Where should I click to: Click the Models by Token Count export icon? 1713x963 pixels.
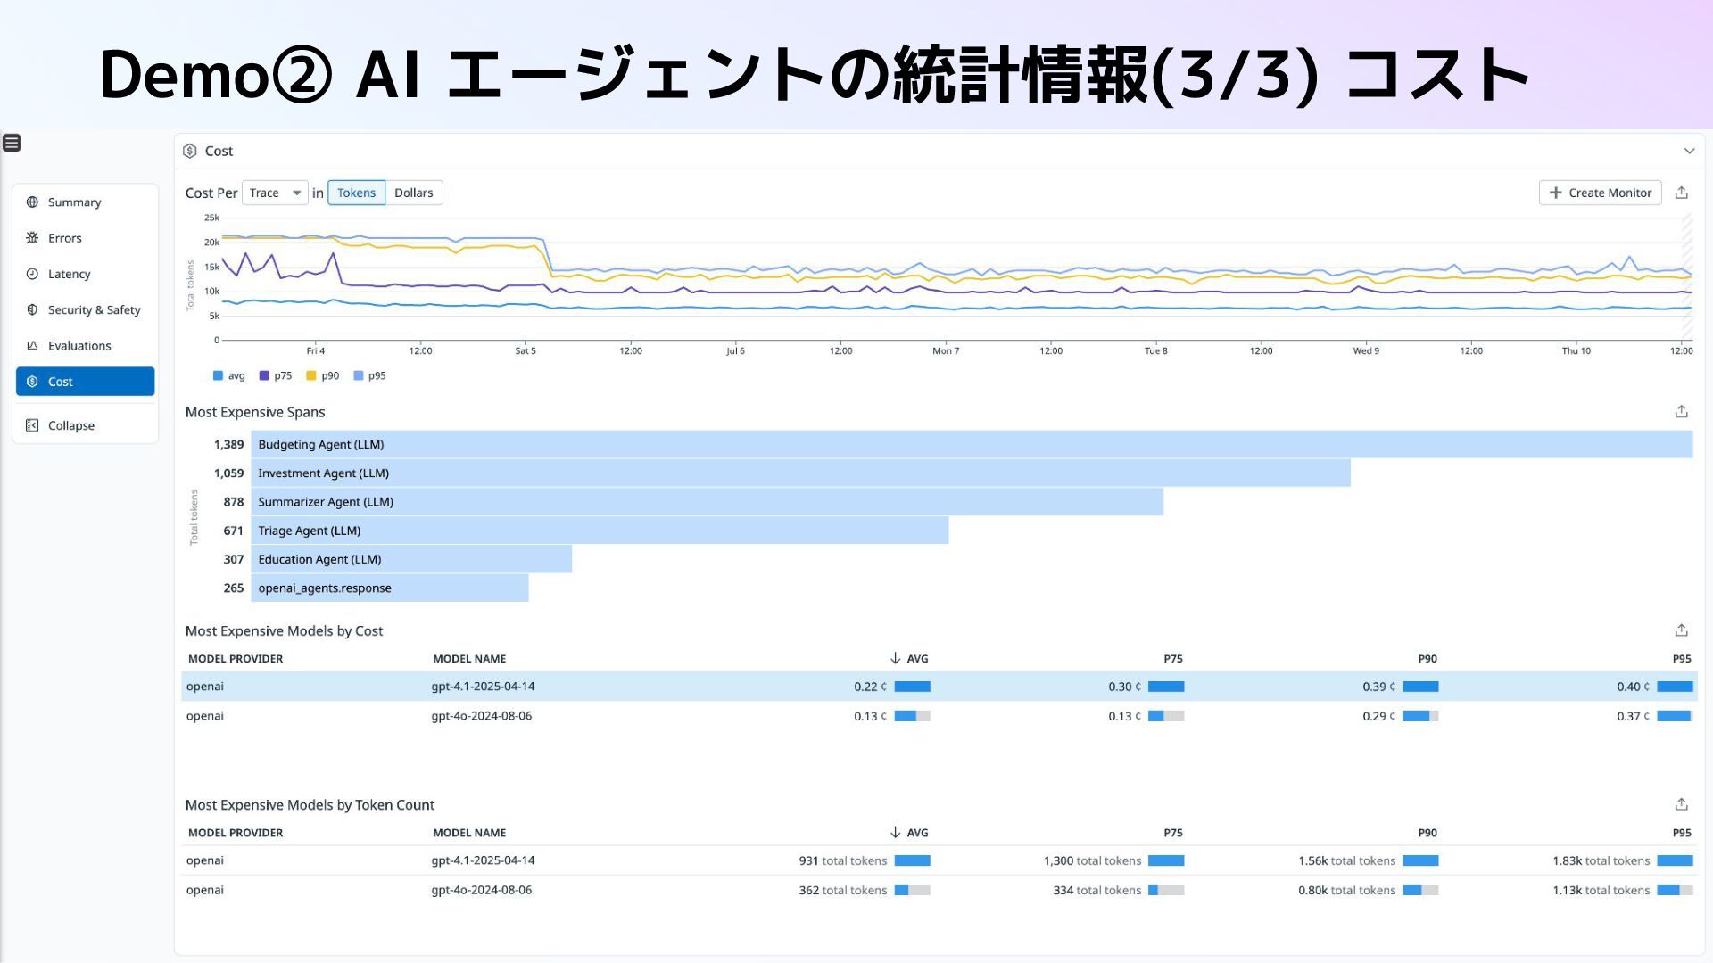(1681, 804)
